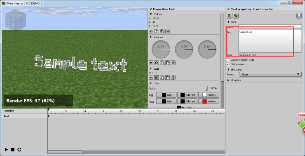The image size is (305, 156).
Task: Click the blue floppy disk save icon
Action: pyautogui.click(x=299, y=16)
